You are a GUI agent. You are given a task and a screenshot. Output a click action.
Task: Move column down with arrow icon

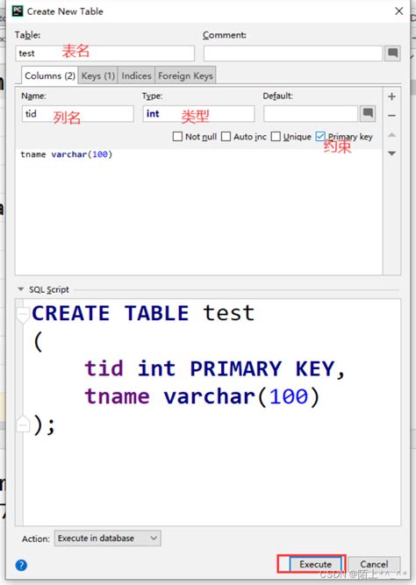[391, 153]
